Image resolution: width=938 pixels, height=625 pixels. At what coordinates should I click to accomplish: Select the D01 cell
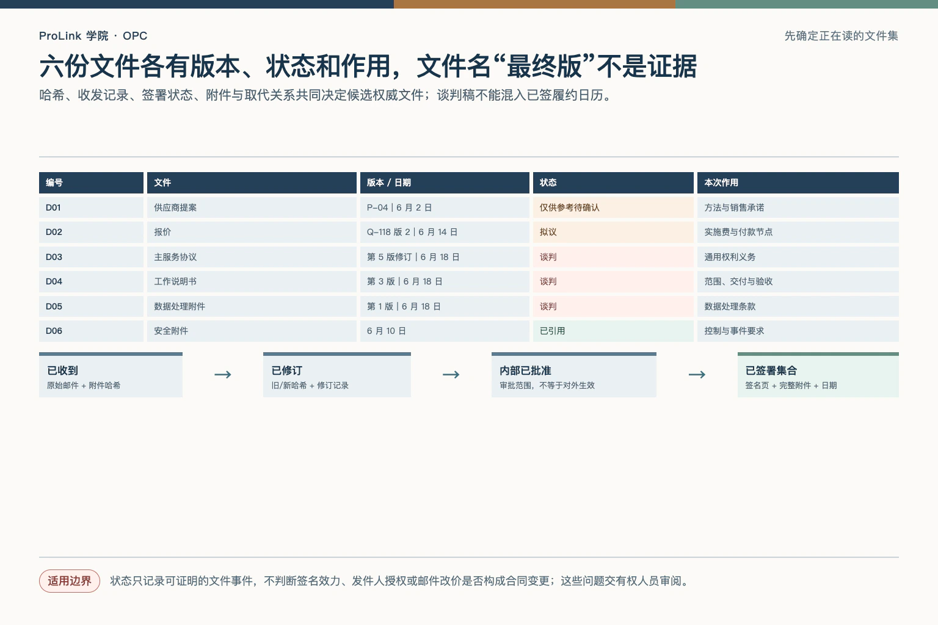point(91,208)
